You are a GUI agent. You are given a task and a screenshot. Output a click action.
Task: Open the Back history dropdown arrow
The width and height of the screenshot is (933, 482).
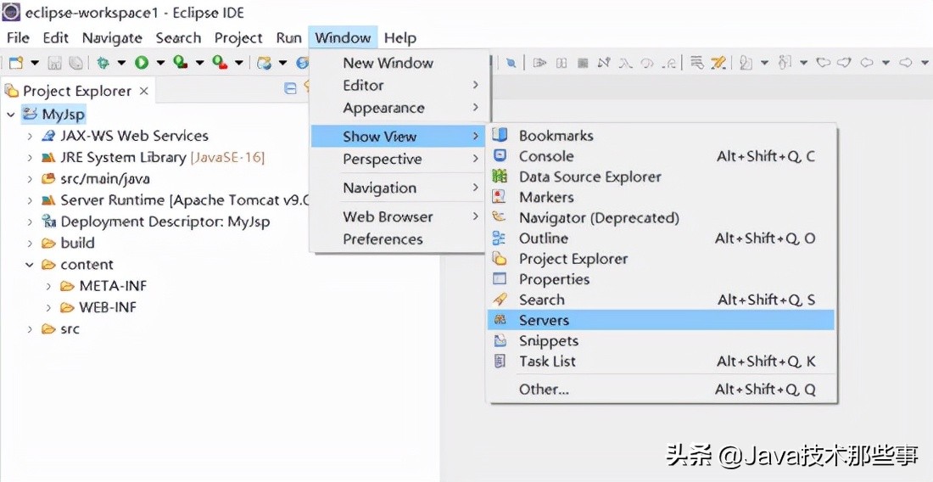click(x=886, y=63)
